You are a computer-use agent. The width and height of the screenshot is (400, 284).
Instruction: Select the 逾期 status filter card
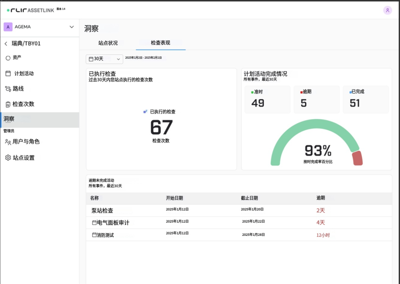[x=316, y=99]
